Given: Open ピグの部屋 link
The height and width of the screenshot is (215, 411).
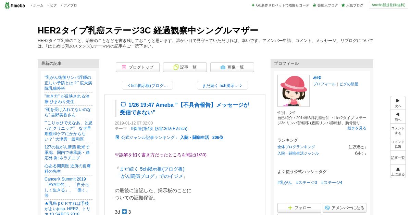Looking at the screenshot, I should [349, 84].
